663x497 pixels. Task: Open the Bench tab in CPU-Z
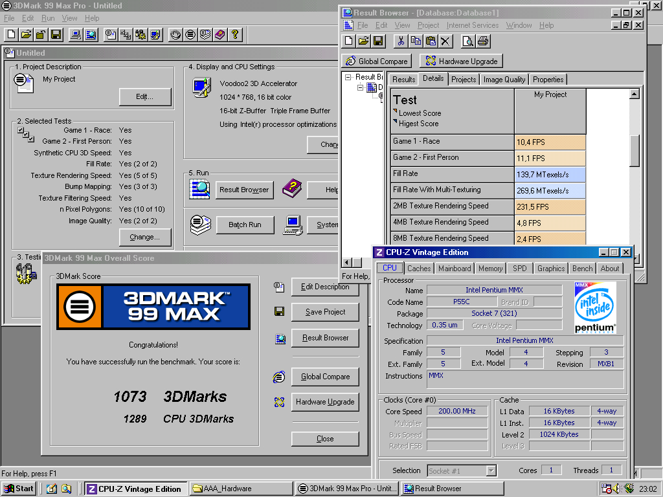pos(582,269)
